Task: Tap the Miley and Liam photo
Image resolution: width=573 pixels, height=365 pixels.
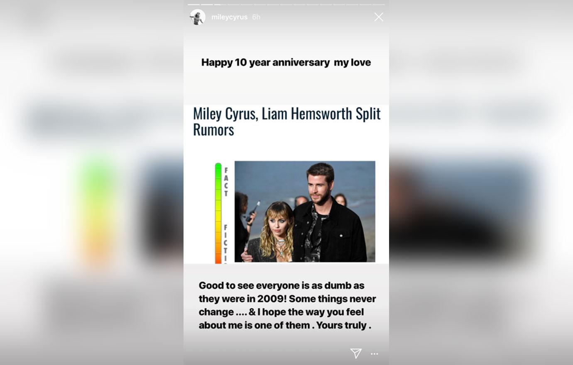Action: [305, 212]
